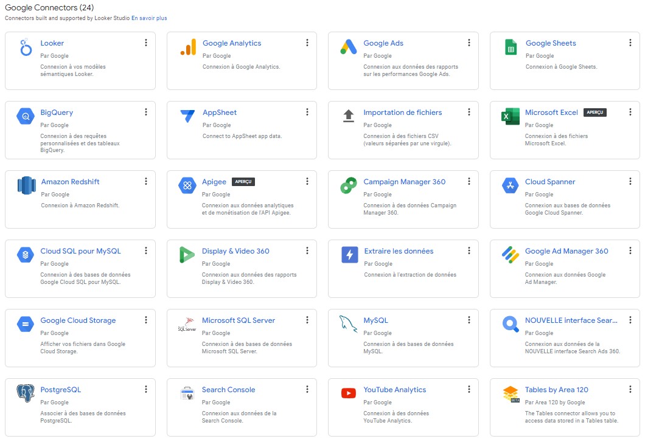Click the MySQL dolphin icon
Image resolution: width=645 pixels, height=439 pixels.
349,324
